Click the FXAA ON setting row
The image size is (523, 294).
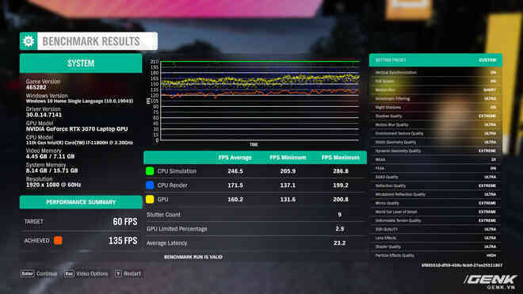point(436,168)
